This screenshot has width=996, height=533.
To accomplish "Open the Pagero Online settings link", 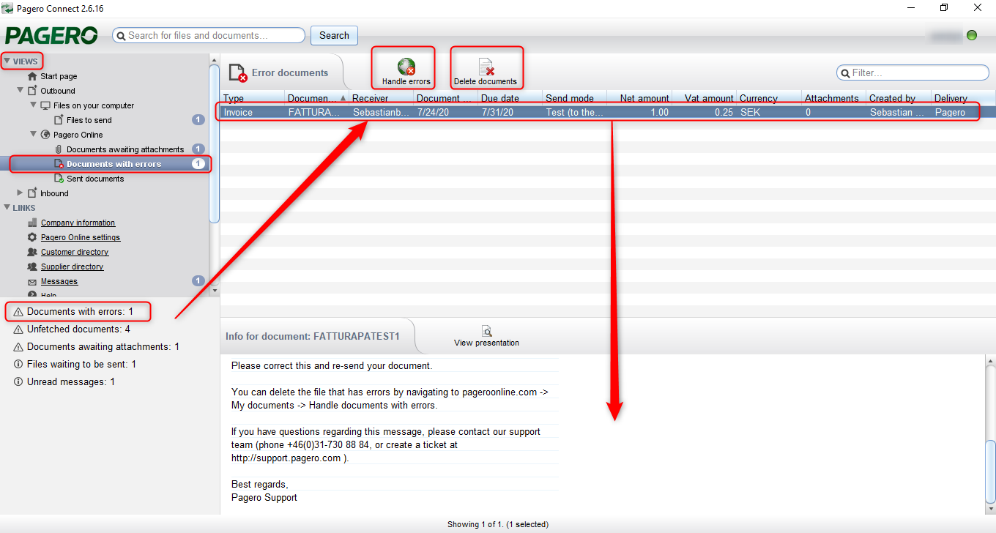I will click(81, 237).
